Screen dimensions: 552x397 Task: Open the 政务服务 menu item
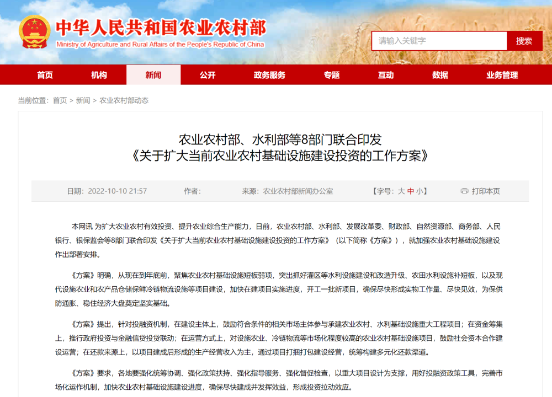269,75
